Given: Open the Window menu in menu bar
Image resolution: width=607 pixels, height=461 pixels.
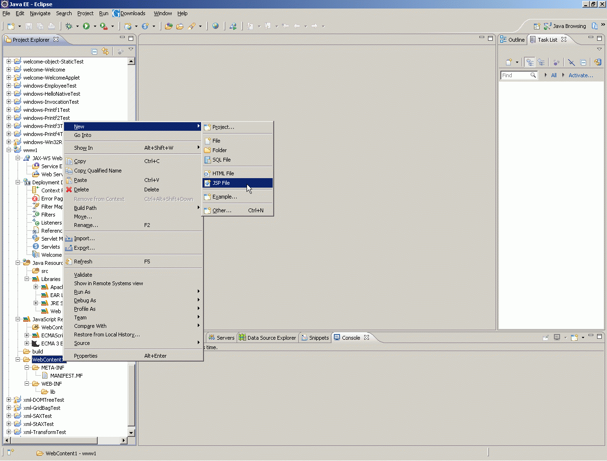Looking at the screenshot, I should [x=163, y=13].
